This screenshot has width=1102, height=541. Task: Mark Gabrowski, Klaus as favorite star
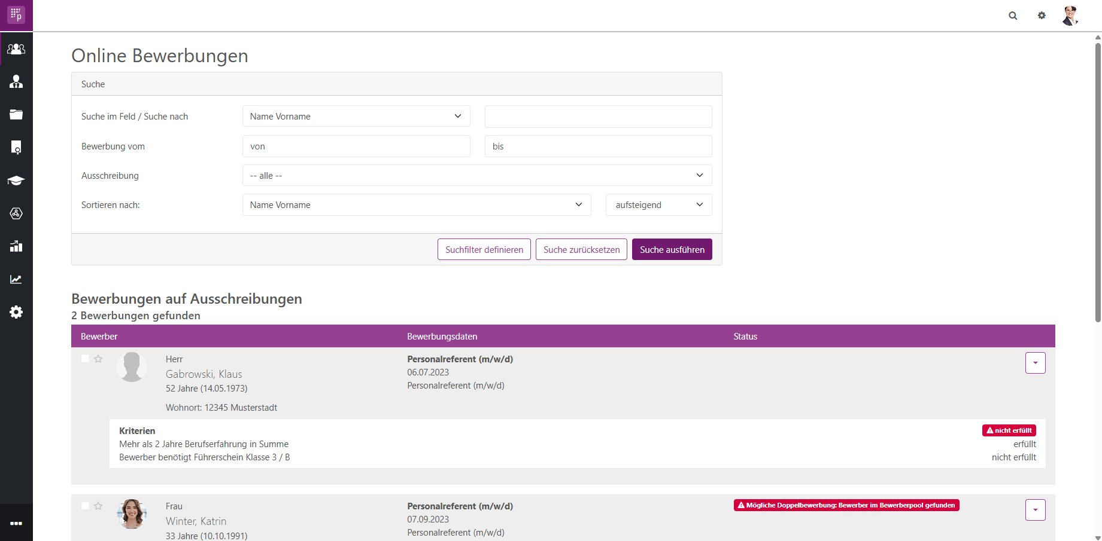pos(98,359)
